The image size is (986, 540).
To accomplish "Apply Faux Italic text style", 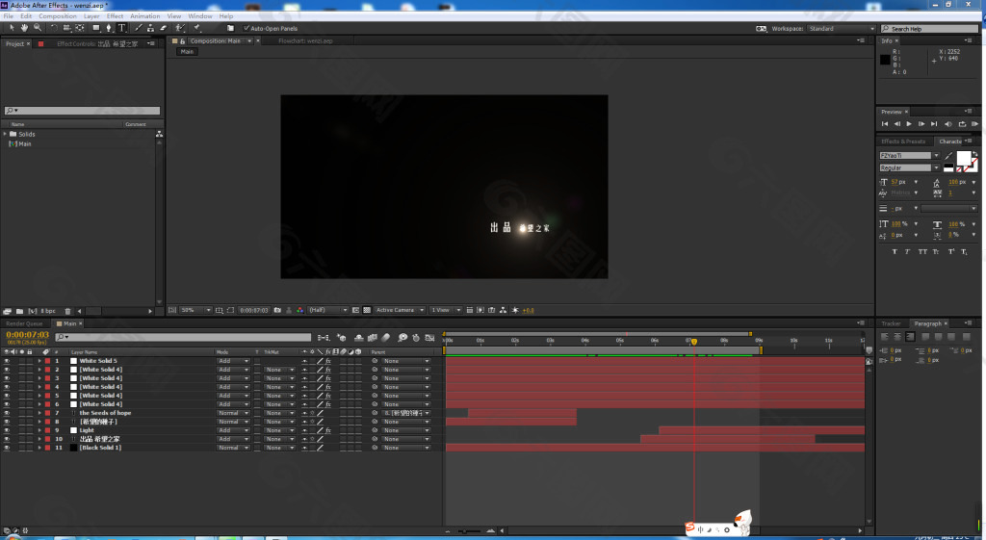I will (907, 251).
